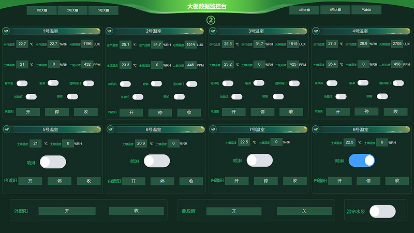Turn on 照明 switch in 2号温室
Viewport: 414px width, 233px height.
(x=180, y=96)
